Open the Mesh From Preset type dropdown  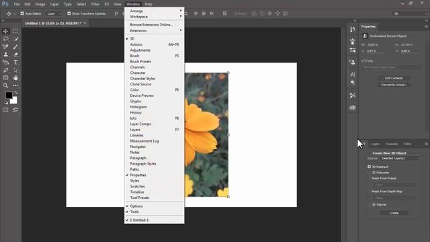pyautogui.click(x=394, y=185)
